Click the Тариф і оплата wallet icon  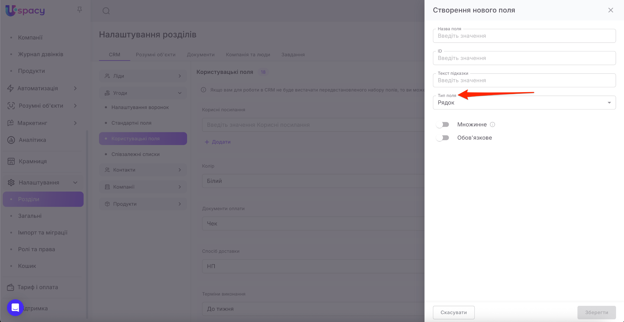[11, 287]
